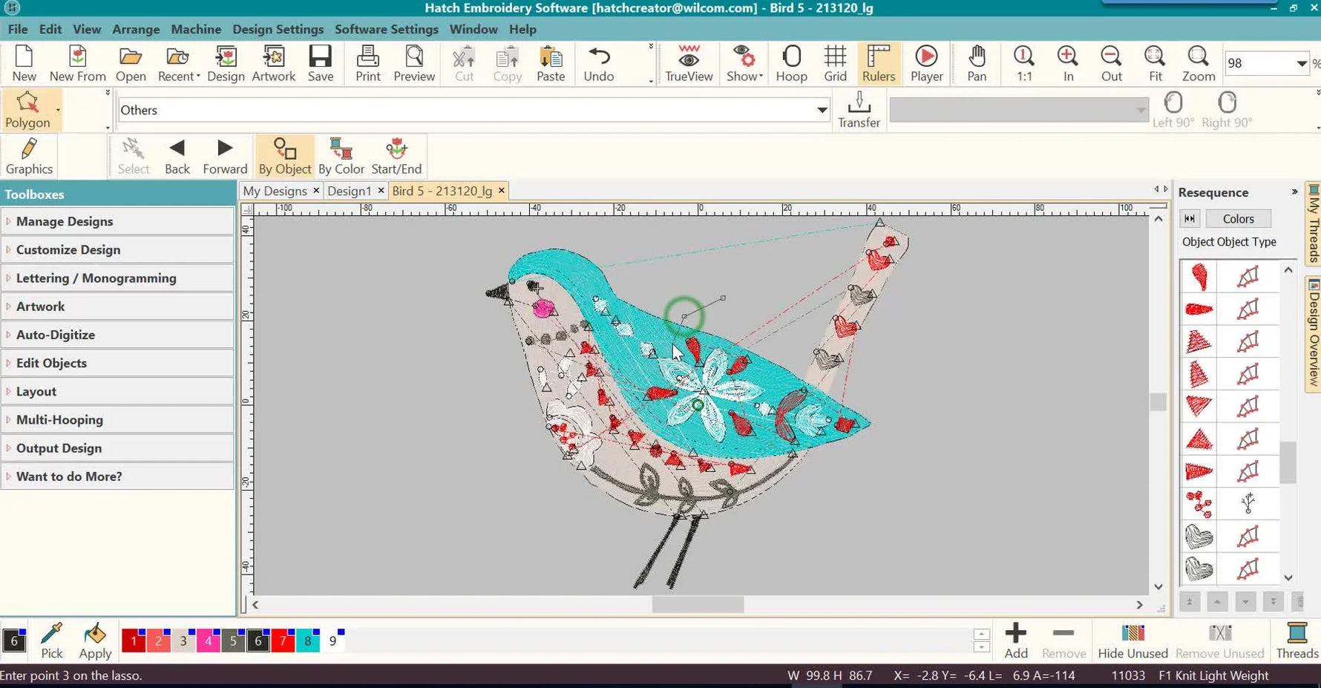Set zoom to 1:1
This screenshot has height=688, width=1321.
pos(1024,63)
